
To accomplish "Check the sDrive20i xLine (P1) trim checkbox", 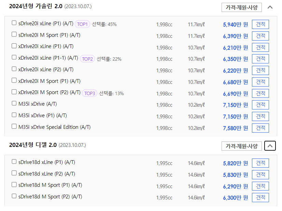I will coord(14,23).
